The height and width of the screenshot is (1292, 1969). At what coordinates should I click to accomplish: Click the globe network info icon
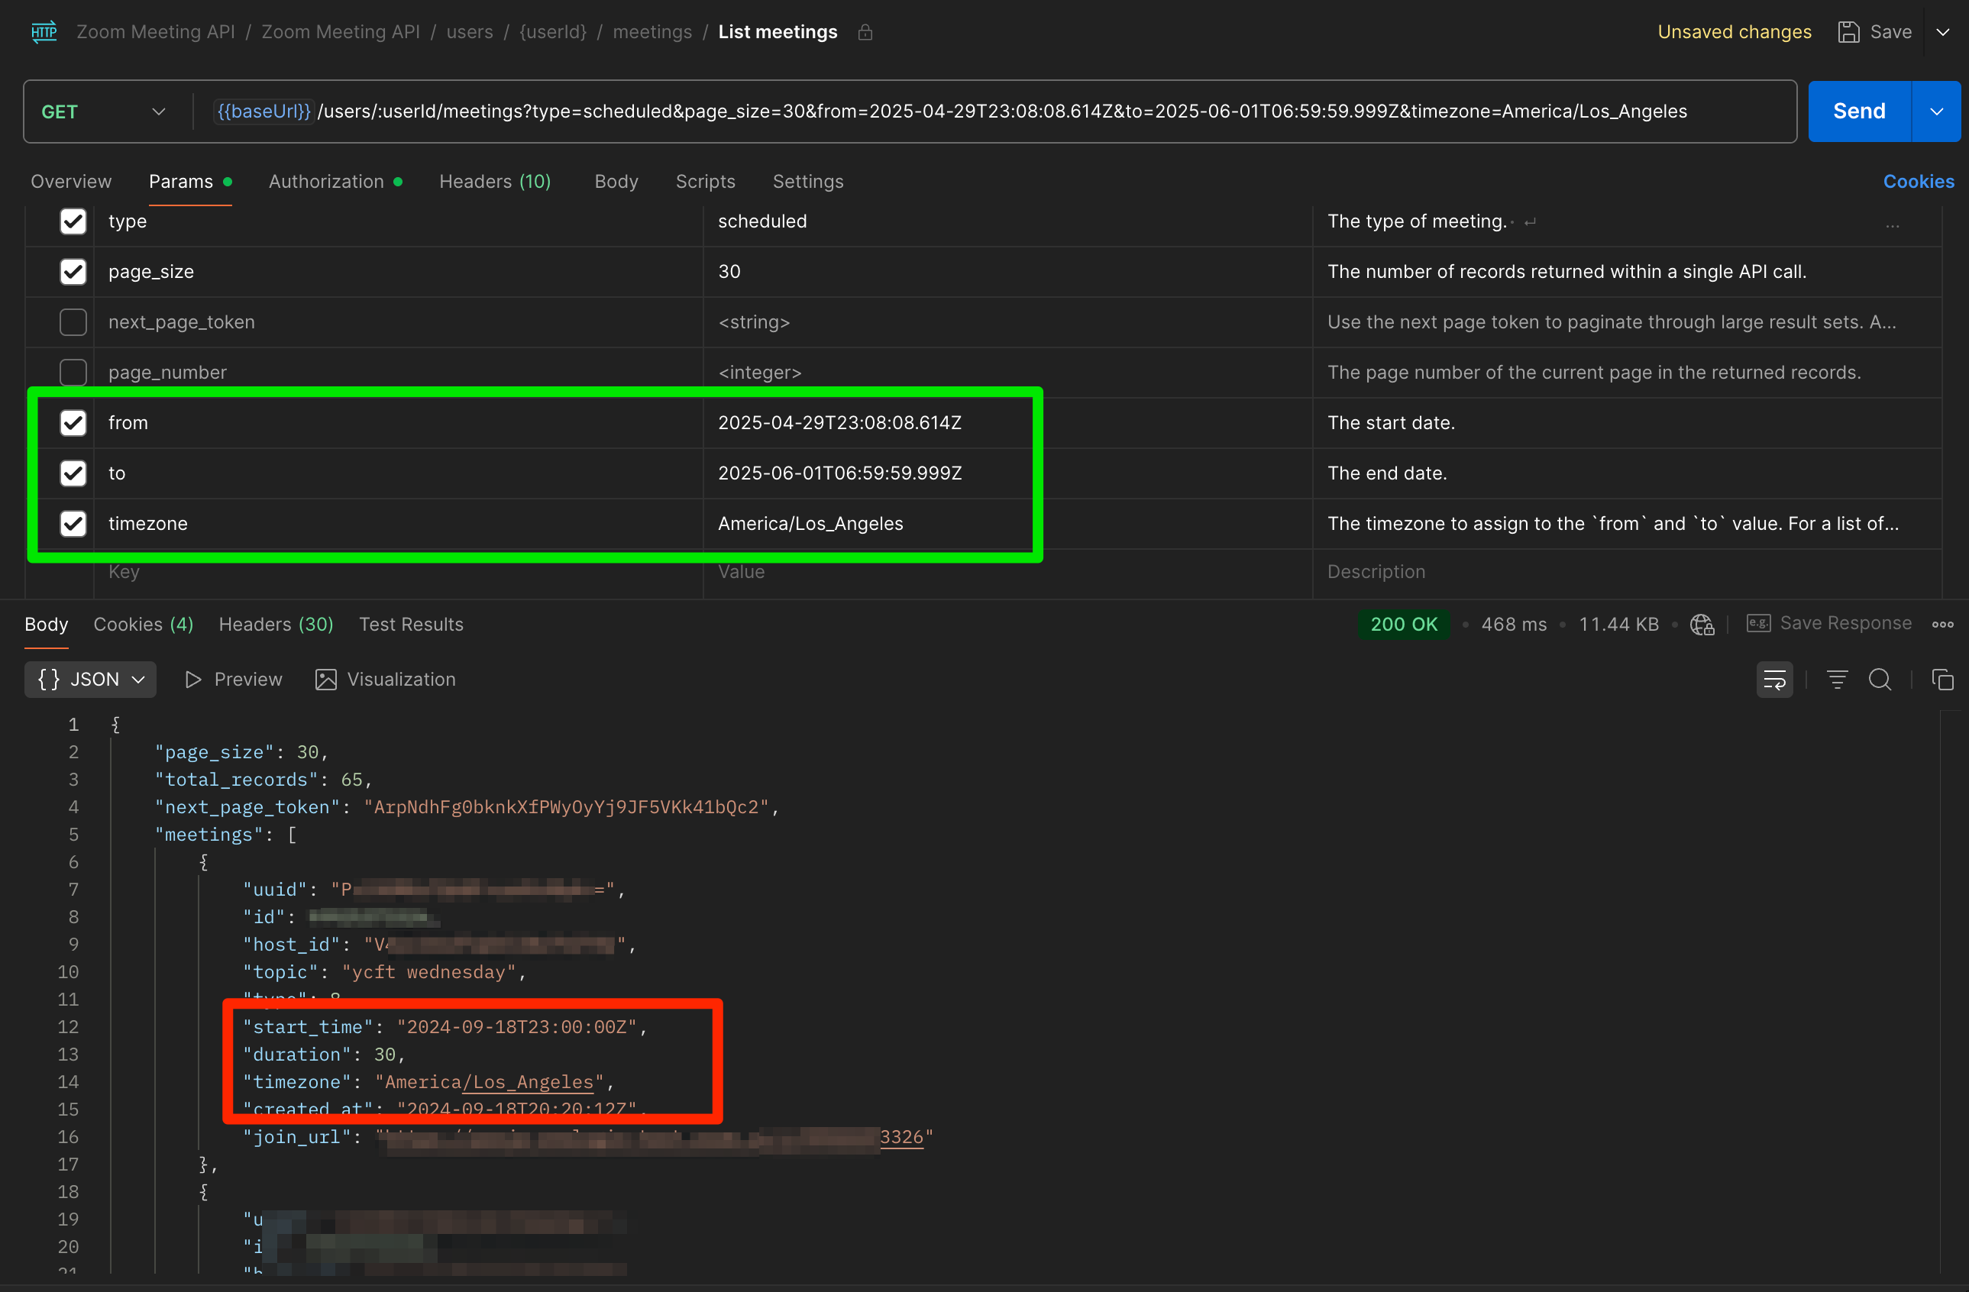(x=1702, y=625)
